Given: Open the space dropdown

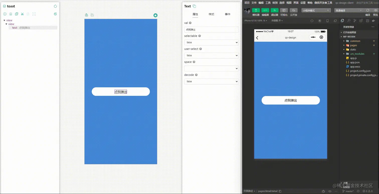Looking at the screenshot, I should 211,69.
